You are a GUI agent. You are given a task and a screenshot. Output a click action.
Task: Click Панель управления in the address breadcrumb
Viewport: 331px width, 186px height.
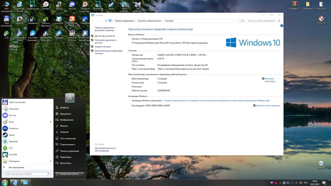pyautogui.click(x=125, y=21)
